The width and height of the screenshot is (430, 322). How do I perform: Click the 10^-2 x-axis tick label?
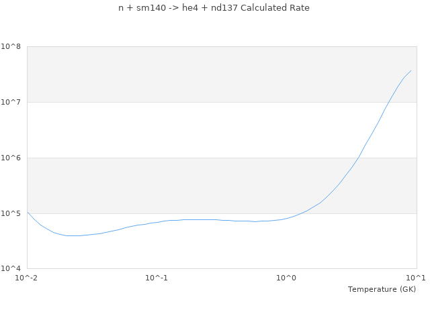27,277
